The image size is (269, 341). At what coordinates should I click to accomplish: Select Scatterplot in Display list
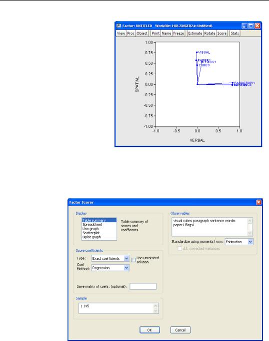tap(99, 233)
